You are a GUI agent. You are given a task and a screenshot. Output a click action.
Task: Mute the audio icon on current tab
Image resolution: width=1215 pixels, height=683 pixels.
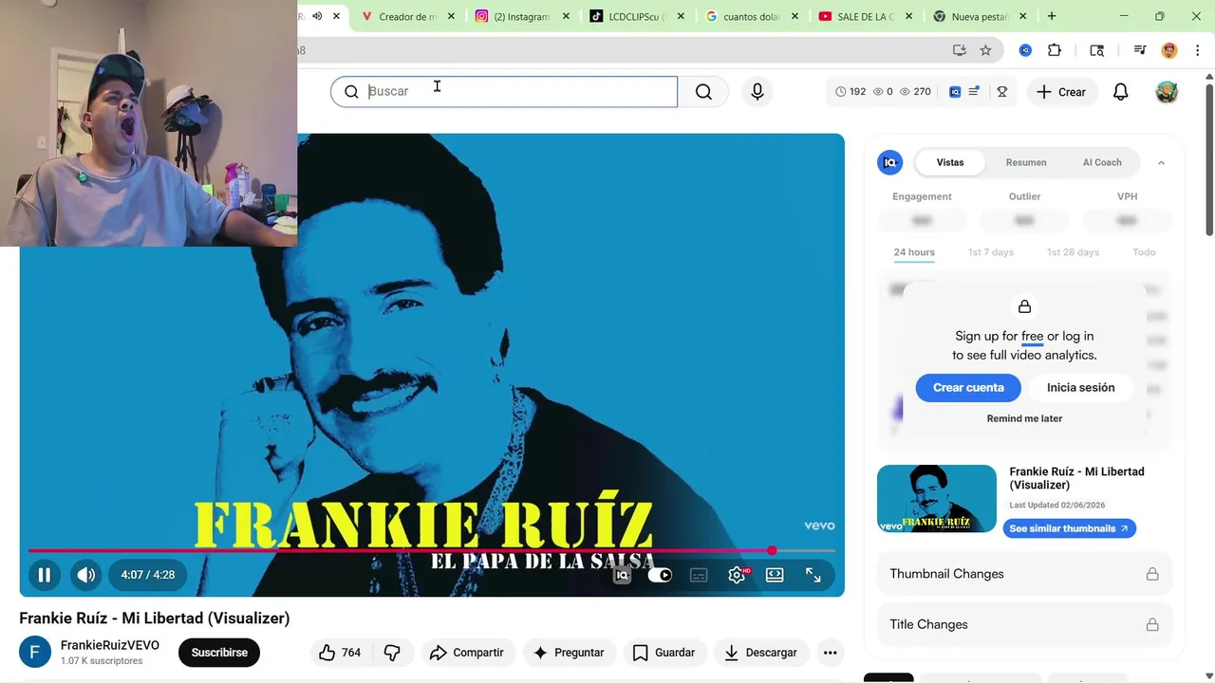point(317,16)
